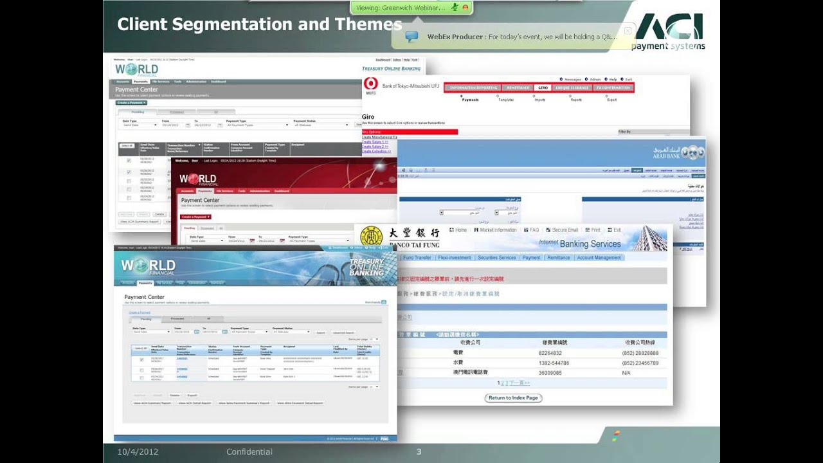Click Create Salary 1 link in MUFG Giro
This screenshot has width=823, height=463.
coord(375,141)
